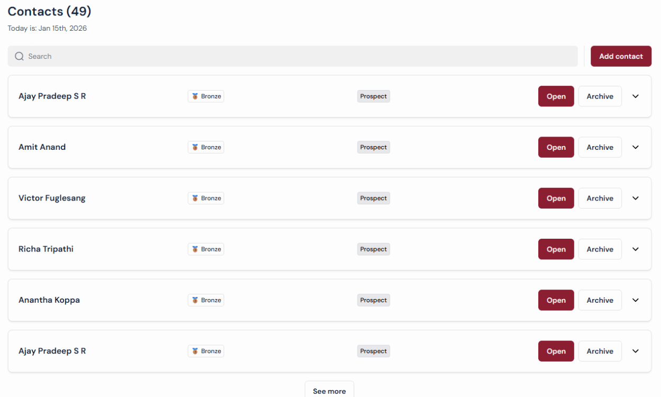Click Anantha Koppa's Bronze medal badge
The image size is (661, 397).
coord(206,300)
